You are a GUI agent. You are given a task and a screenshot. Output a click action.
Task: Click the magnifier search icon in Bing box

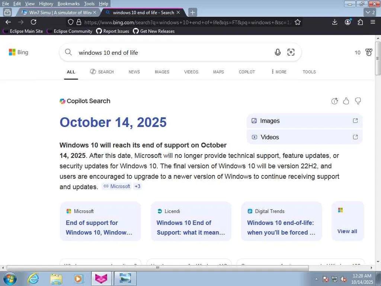click(x=68, y=52)
